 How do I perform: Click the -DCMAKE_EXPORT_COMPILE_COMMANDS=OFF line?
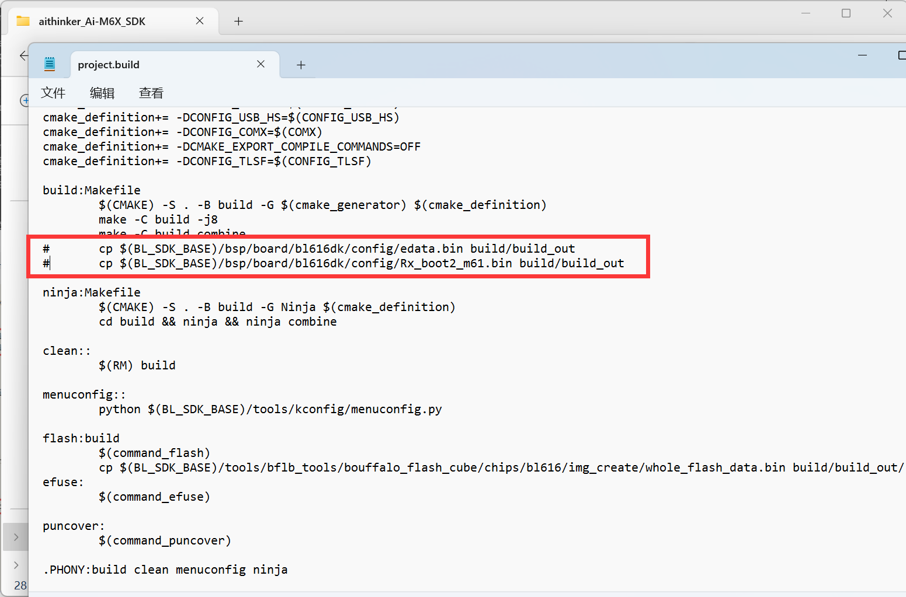pyautogui.click(x=231, y=146)
